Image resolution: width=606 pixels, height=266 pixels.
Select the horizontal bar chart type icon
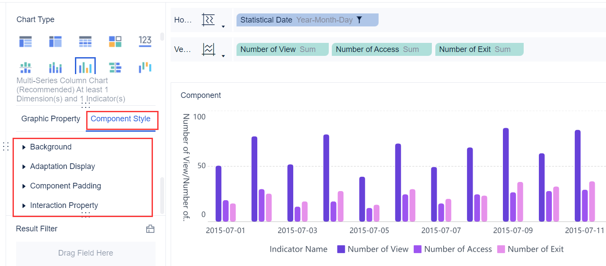pos(114,66)
